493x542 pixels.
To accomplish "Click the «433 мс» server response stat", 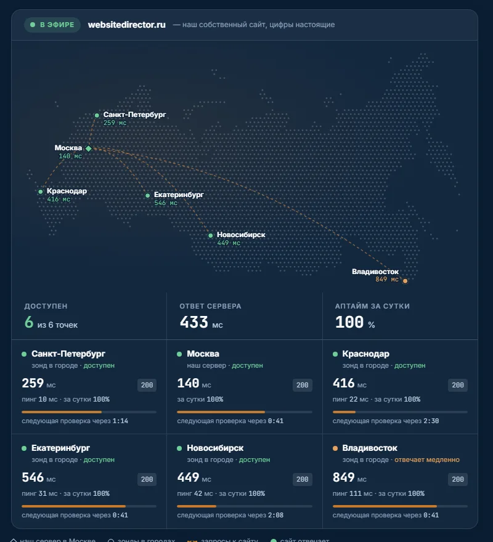I will (x=202, y=323).
